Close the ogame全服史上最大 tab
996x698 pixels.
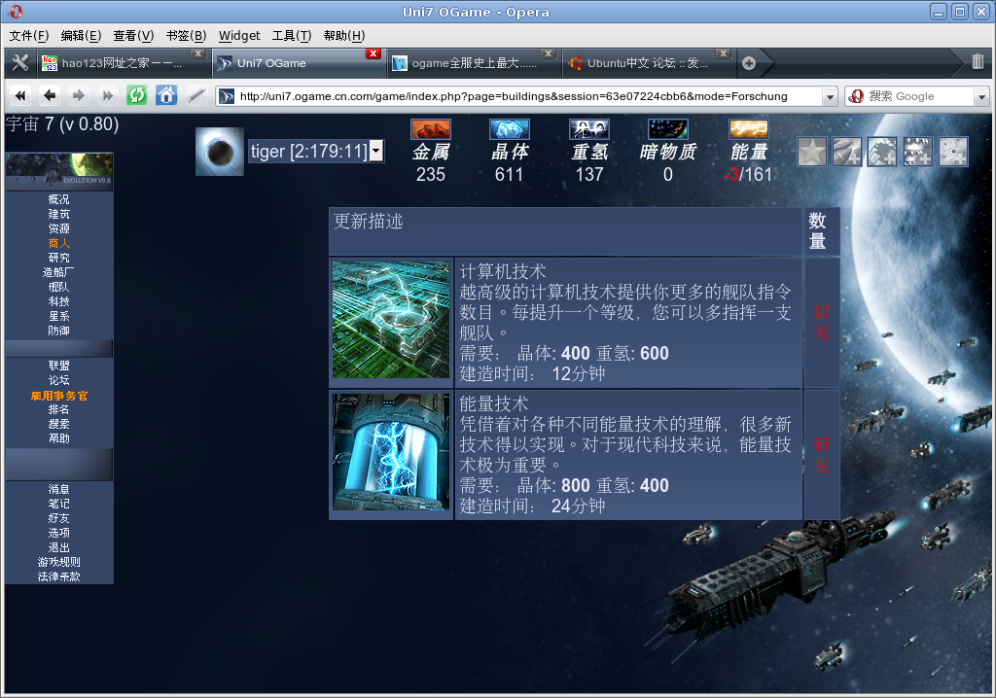tap(549, 54)
